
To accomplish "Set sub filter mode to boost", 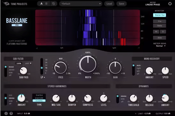I will point(11,67).
